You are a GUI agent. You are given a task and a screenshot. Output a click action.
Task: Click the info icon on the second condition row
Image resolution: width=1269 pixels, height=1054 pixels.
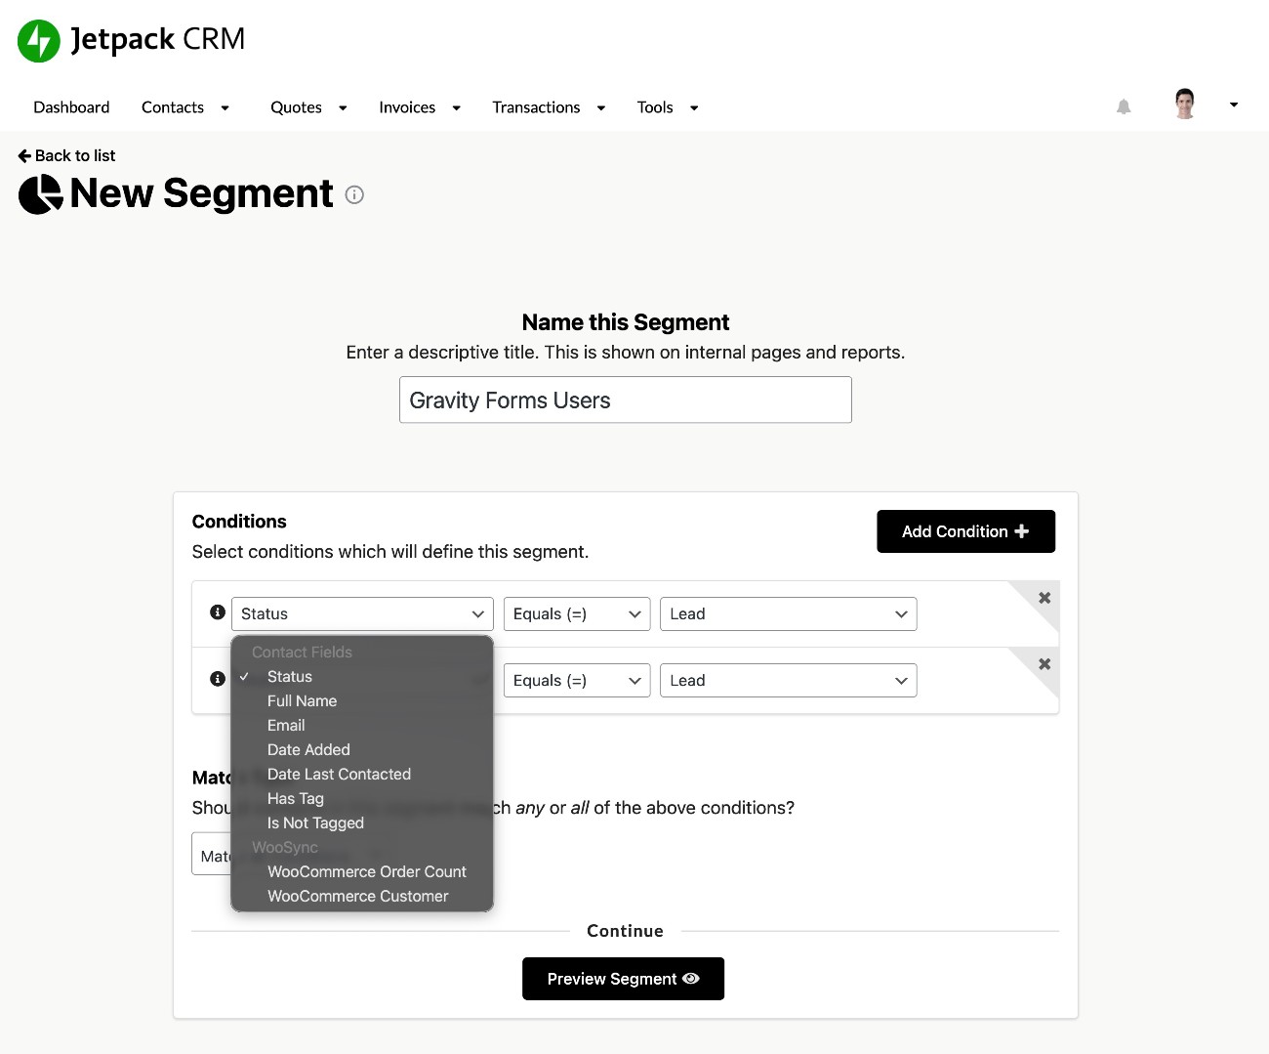pyautogui.click(x=217, y=678)
